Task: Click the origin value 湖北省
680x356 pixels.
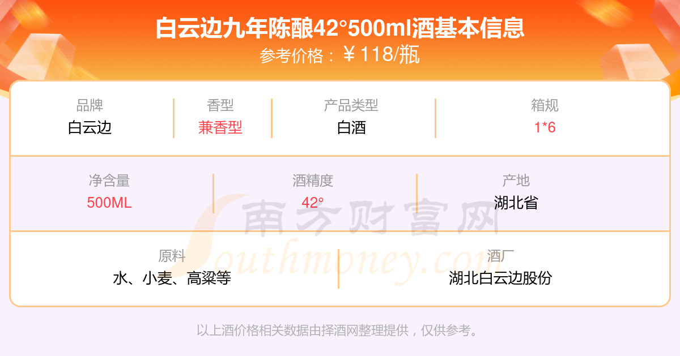Action: pyautogui.click(x=516, y=203)
